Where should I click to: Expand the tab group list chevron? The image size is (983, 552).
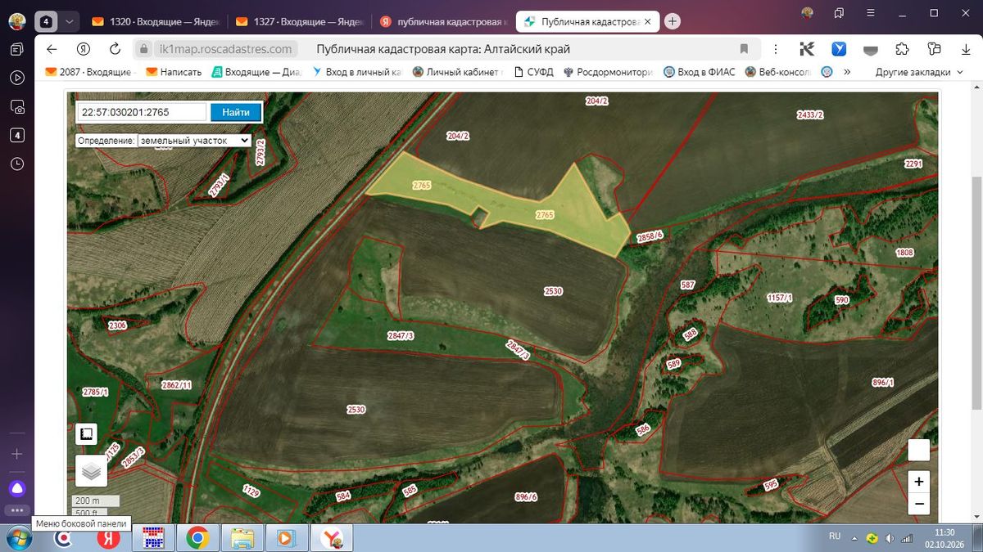(69, 22)
